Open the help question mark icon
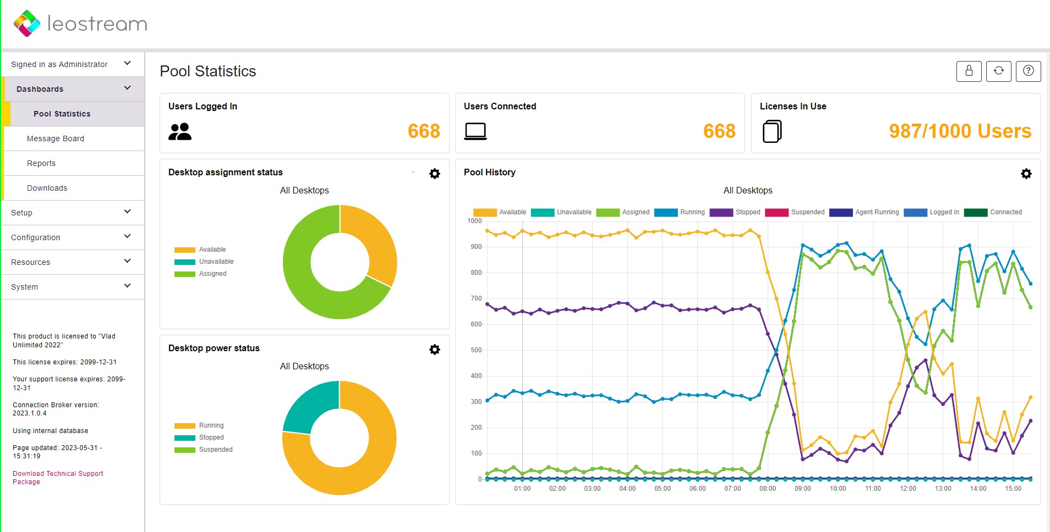The width and height of the screenshot is (1050, 532). pyautogui.click(x=1028, y=71)
